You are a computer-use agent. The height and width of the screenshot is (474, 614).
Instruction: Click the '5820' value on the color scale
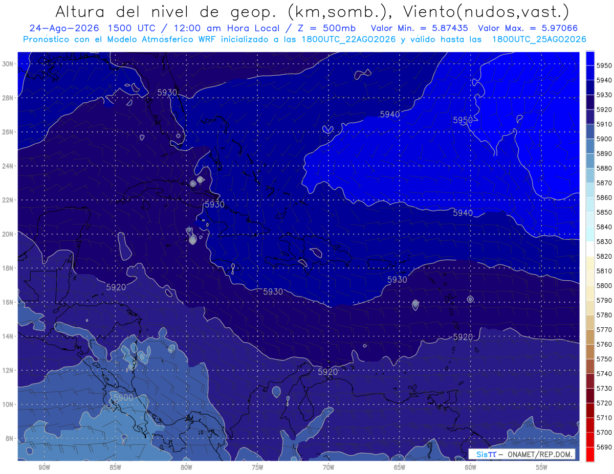tap(604, 256)
